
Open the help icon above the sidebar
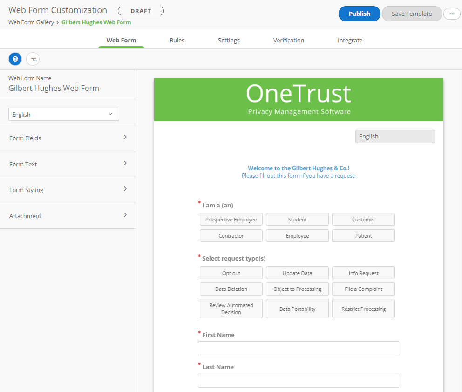click(x=15, y=59)
